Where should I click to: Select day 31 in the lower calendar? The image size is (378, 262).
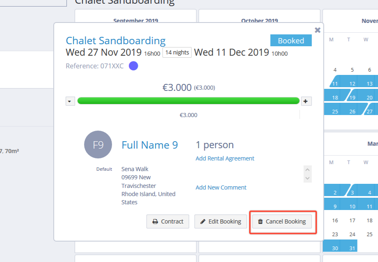(x=352, y=248)
